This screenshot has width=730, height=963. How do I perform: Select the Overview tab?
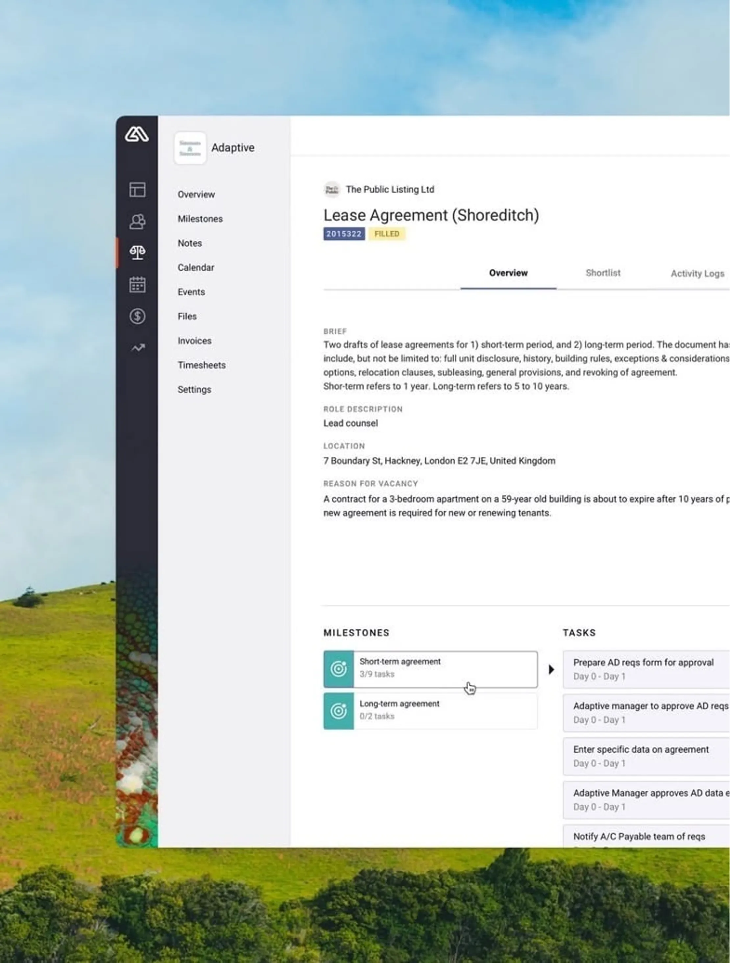coord(508,273)
